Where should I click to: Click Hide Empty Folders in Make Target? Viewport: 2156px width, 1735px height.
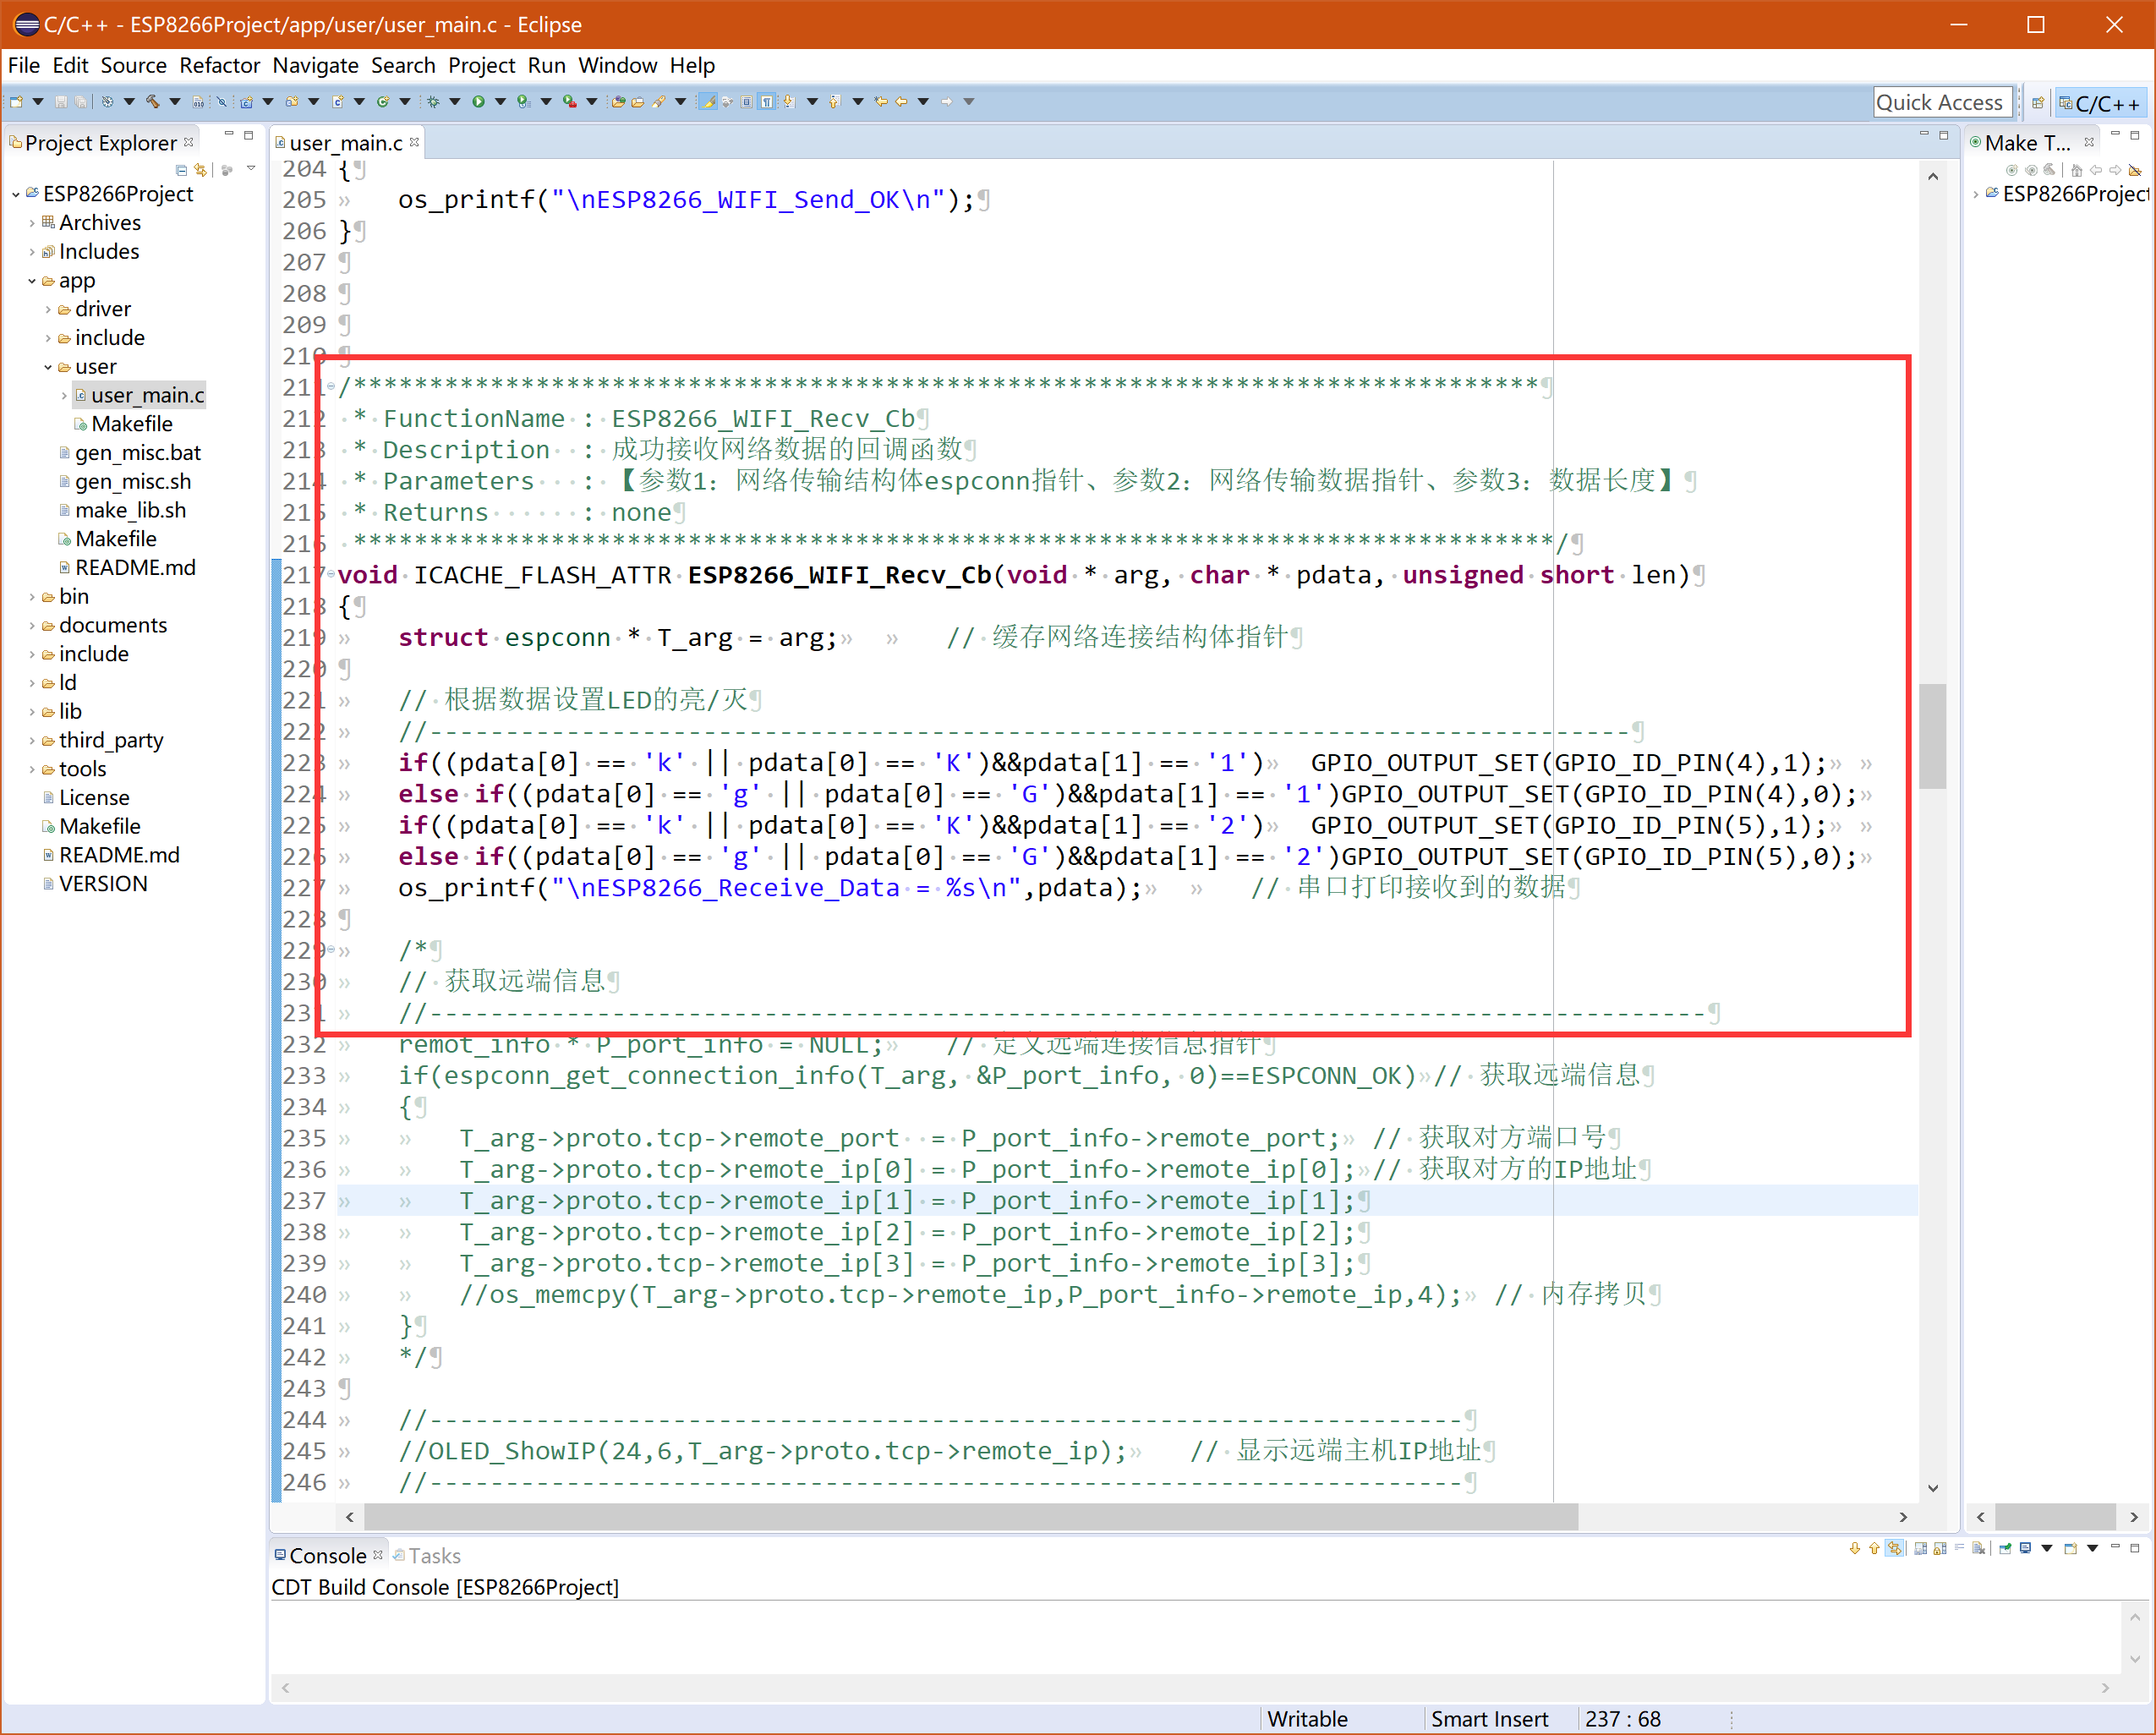click(2134, 170)
